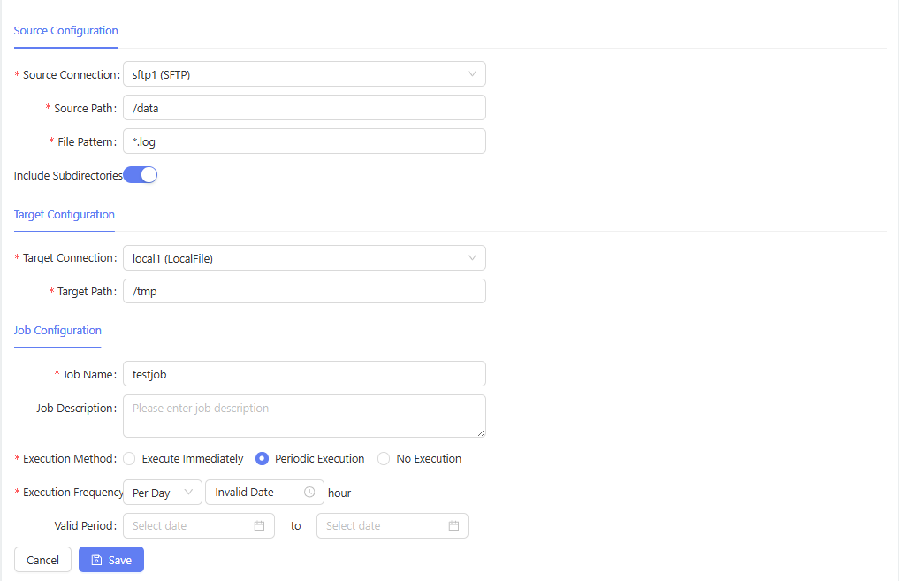Open the Job Configuration section tab
899x581 pixels.
click(57, 331)
